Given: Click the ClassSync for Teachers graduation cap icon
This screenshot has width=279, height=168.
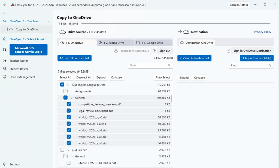Looking at the screenshot, I should [5, 21].
